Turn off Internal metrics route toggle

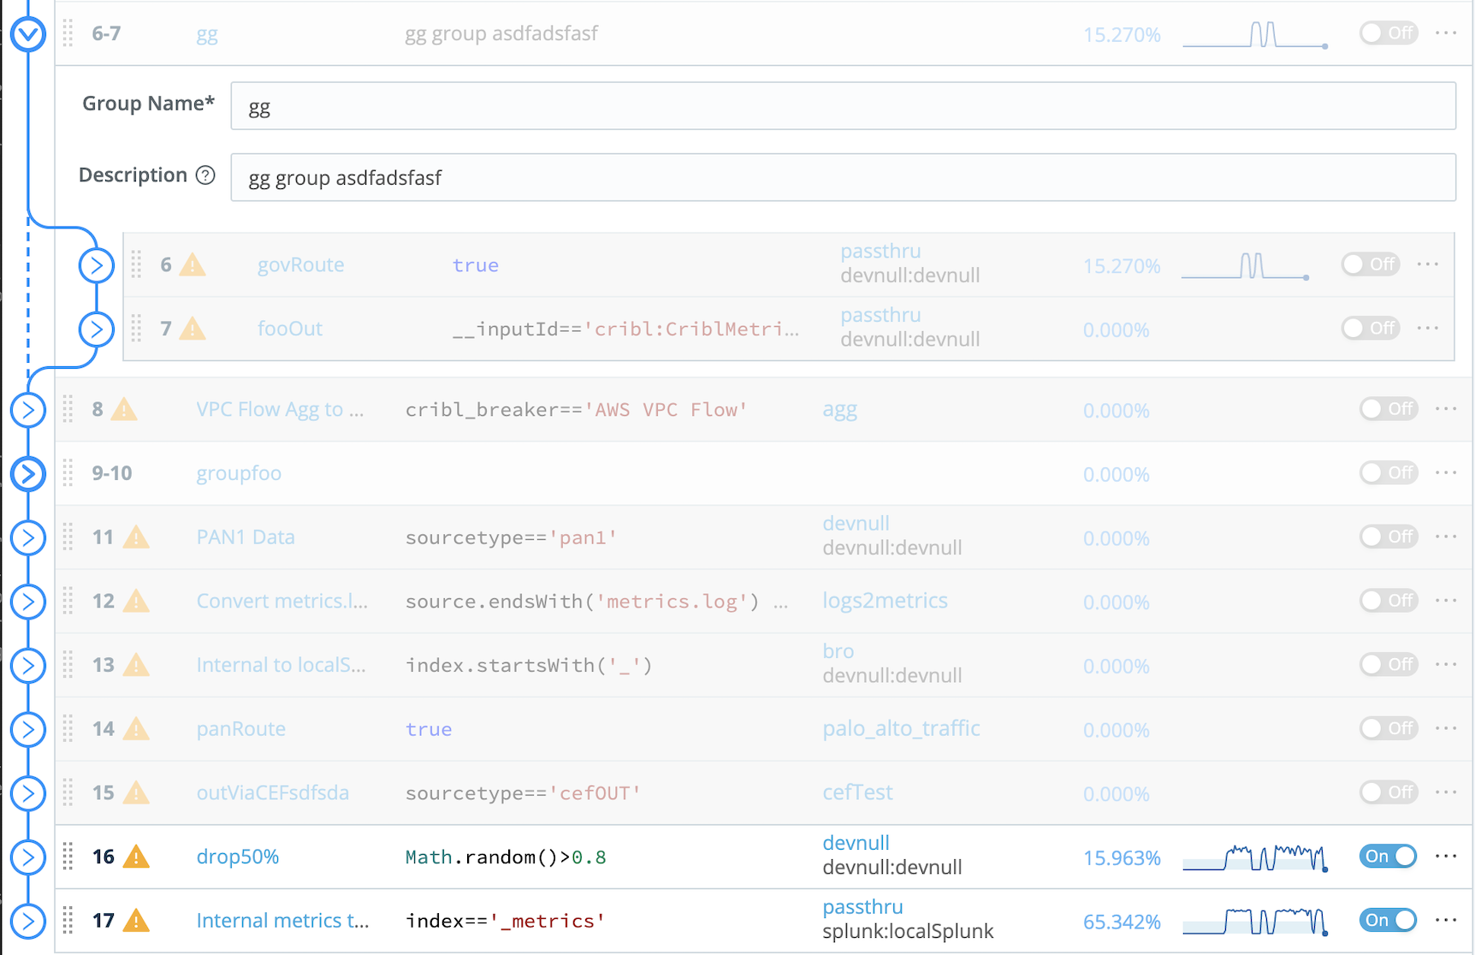[1388, 920]
